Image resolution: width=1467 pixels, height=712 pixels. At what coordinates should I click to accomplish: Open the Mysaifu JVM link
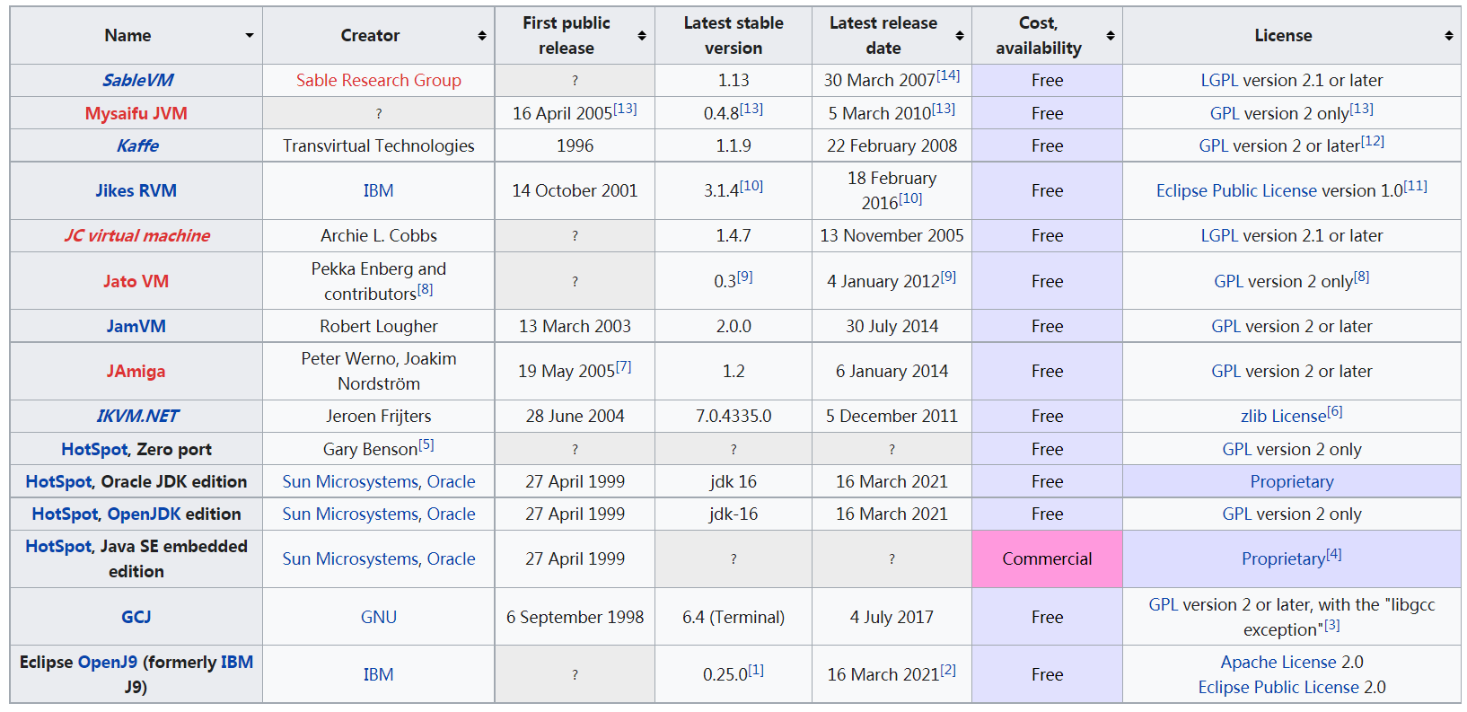click(x=136, y=113)
